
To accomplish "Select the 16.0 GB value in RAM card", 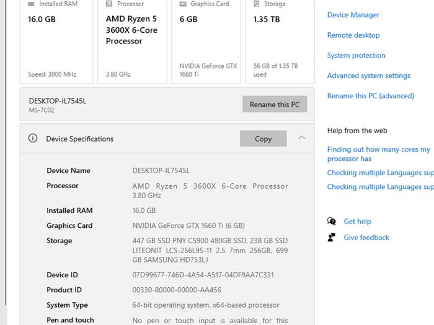I will pos(42,19).
